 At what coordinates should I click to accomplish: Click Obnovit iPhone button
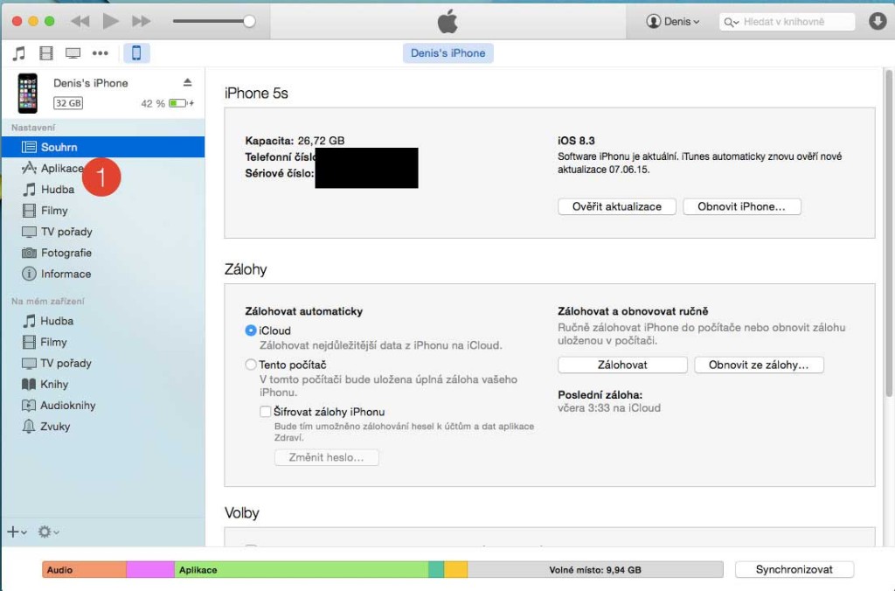[x=741, y=206]
